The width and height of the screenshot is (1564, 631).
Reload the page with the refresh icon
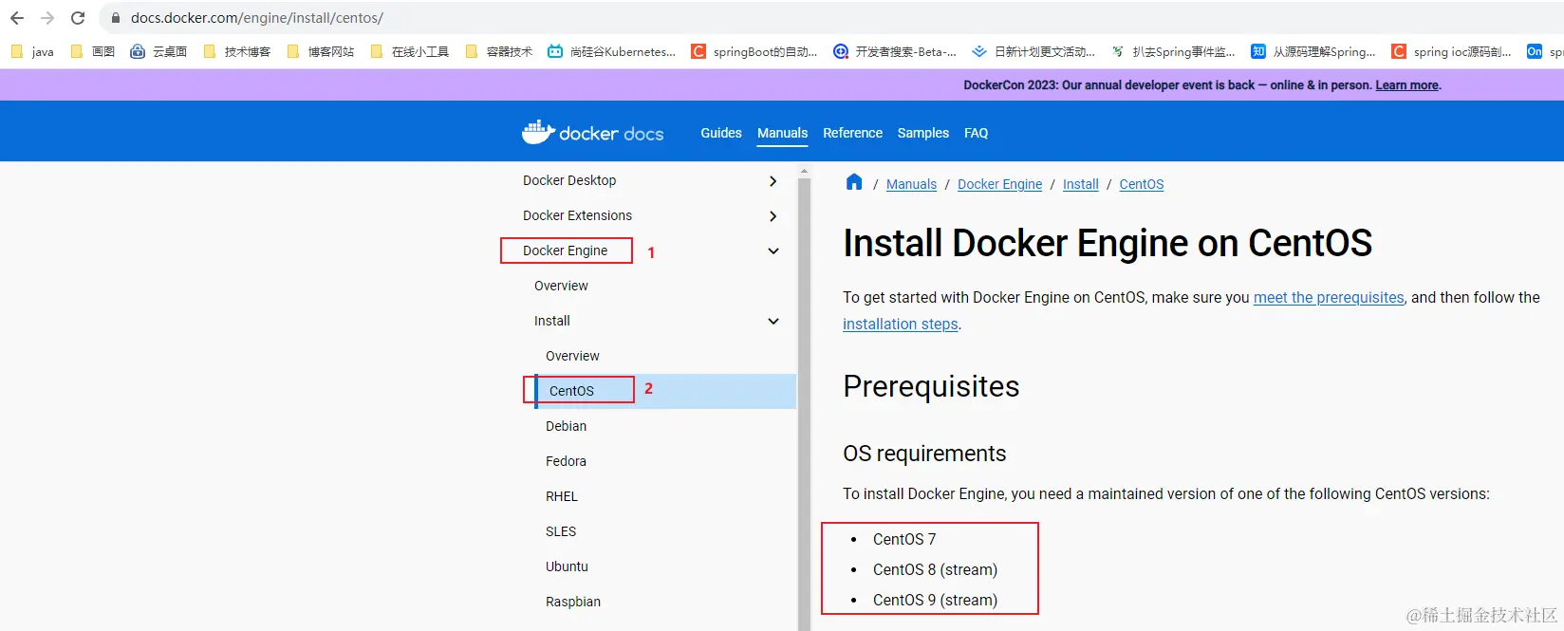(78, 18)
